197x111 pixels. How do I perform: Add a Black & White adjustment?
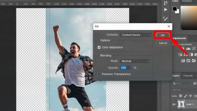191,55
